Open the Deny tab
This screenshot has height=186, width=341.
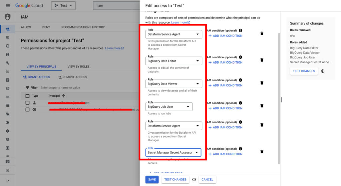[x=46, y=27]
